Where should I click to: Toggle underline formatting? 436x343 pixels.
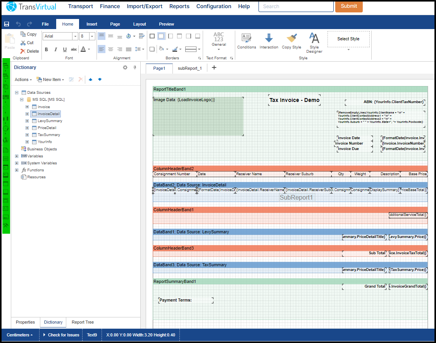coord(65,49)
